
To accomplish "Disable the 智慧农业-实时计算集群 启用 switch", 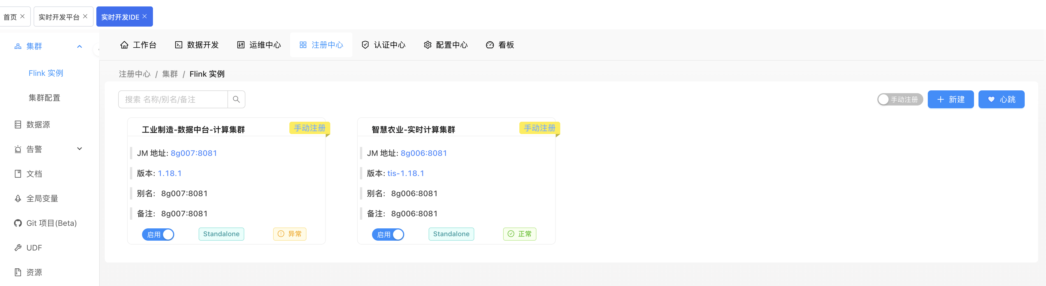I will (388, 235).
